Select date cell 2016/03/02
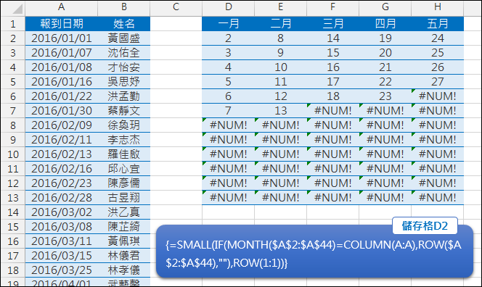482x287 pixels. 62,212
